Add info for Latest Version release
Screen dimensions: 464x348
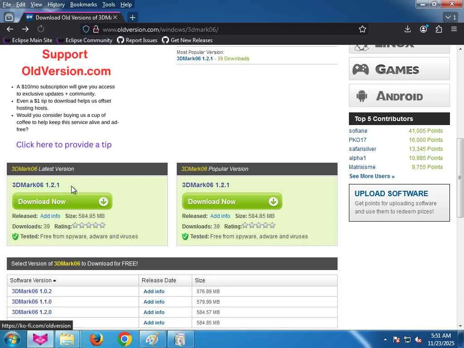point(50,216)
